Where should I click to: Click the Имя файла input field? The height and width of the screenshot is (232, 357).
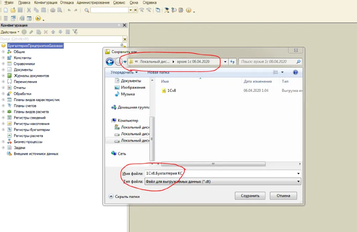[220, 173]
